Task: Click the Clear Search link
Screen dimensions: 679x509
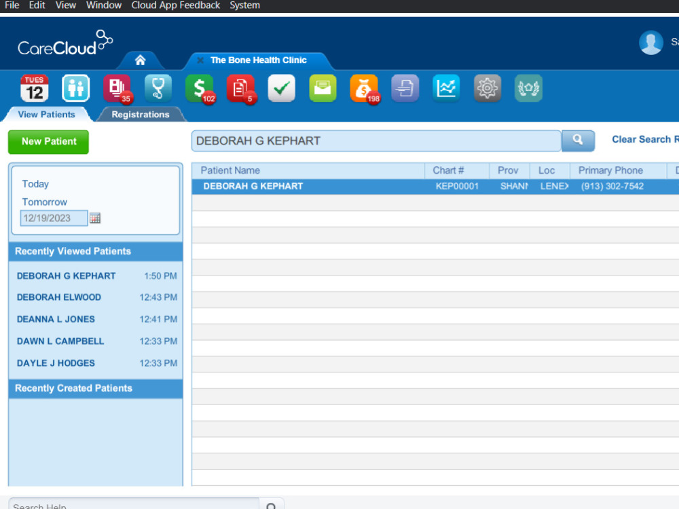Action: point(645,139)
